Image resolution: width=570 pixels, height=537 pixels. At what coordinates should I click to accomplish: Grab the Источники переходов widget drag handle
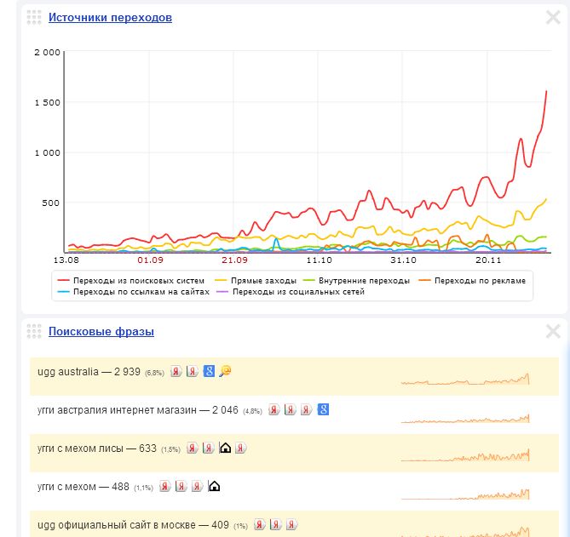pyautogui.click(x=34, y=17)
